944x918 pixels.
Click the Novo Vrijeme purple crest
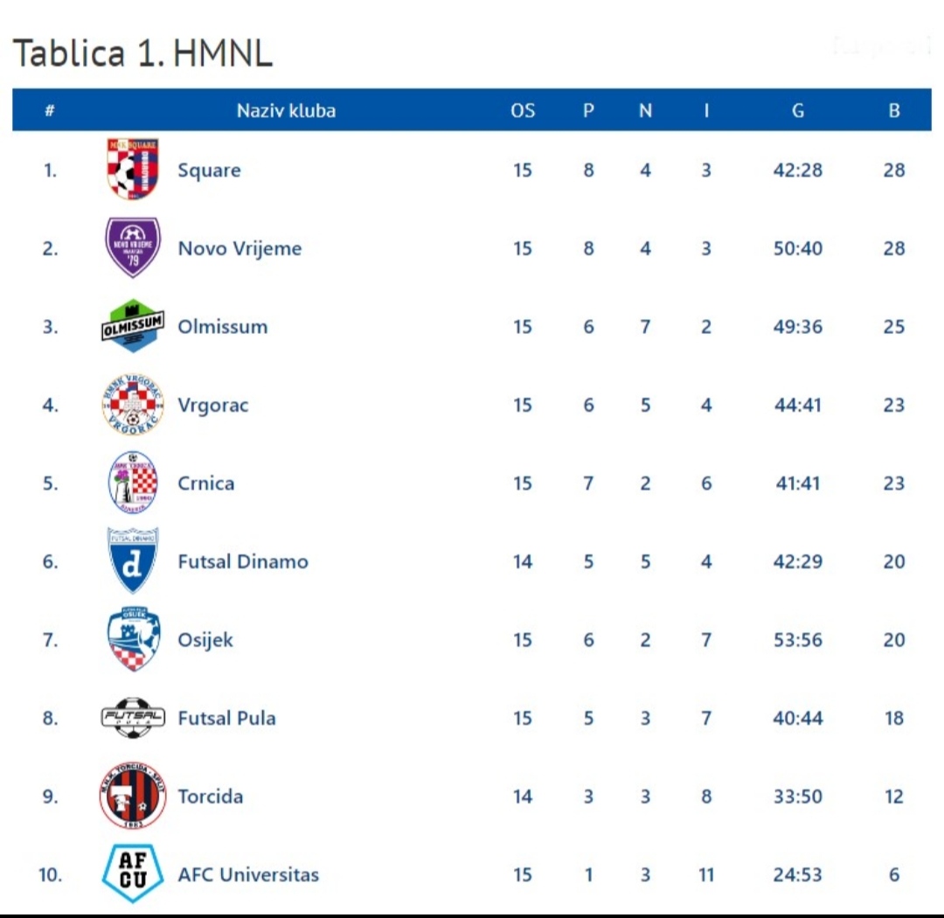click(x=133, y=247)
